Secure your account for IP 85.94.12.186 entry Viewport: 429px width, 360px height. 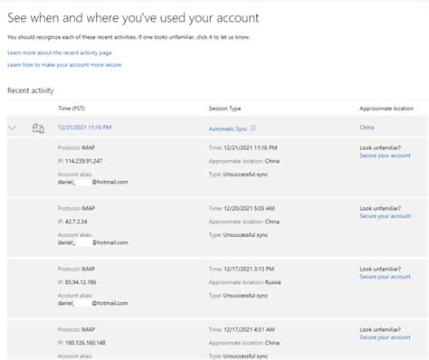tap(385, 277)
